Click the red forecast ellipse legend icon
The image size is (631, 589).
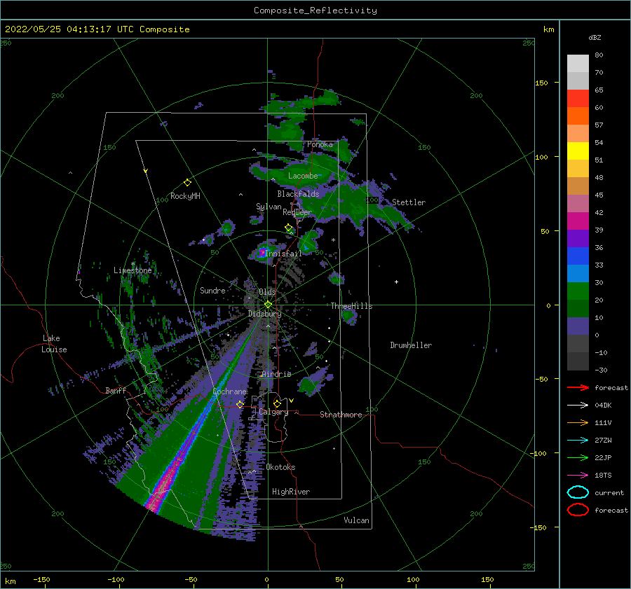(578, 510)
